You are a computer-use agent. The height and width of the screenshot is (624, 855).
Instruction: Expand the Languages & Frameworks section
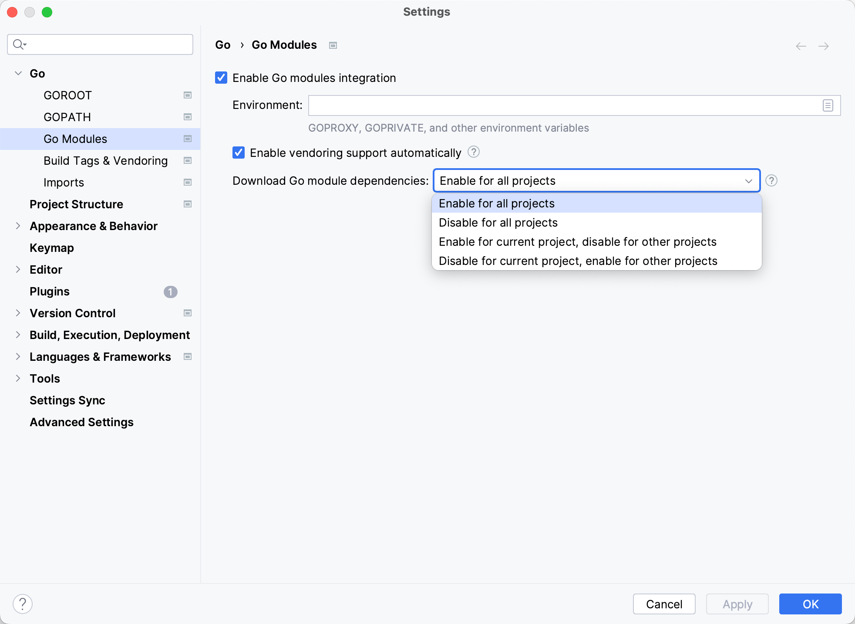point(18,356)
